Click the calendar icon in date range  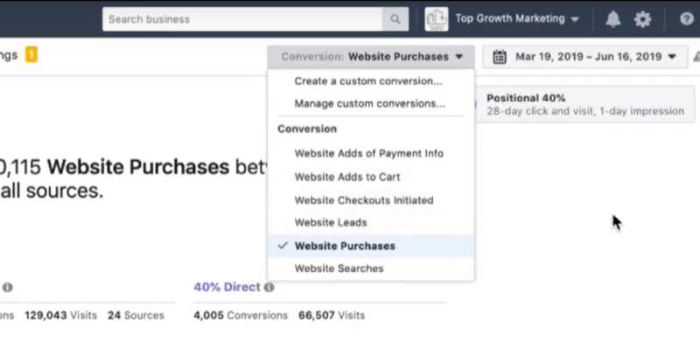(x=500, y=57)
